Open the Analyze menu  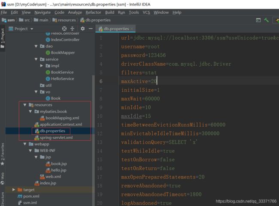pyautogui.click(x=75, y=12)
